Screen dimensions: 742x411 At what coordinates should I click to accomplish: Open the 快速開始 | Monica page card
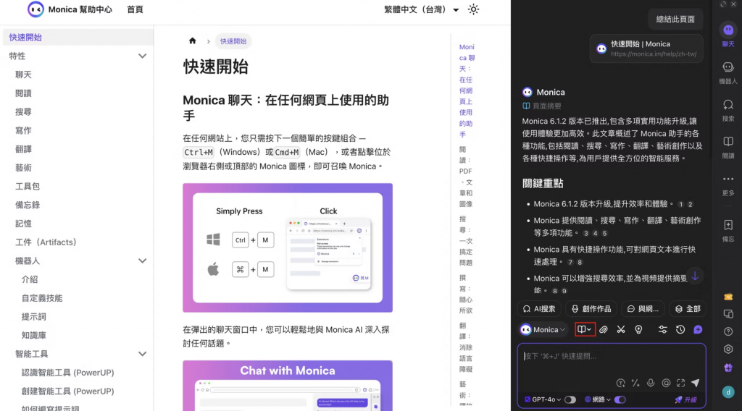click(646, 48)
